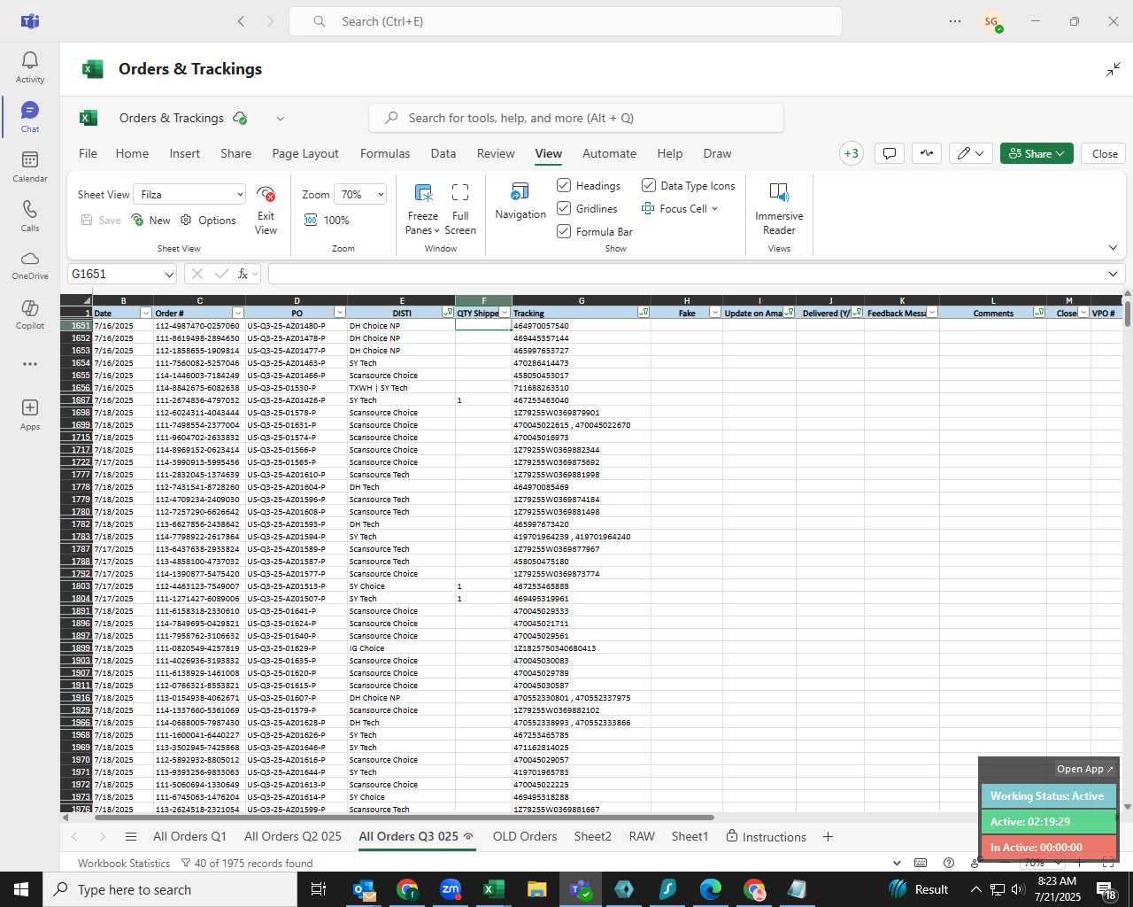The width and height of the screenshot is (1133, 907).
Task: Open the File menu
Action: pos(89,153)
